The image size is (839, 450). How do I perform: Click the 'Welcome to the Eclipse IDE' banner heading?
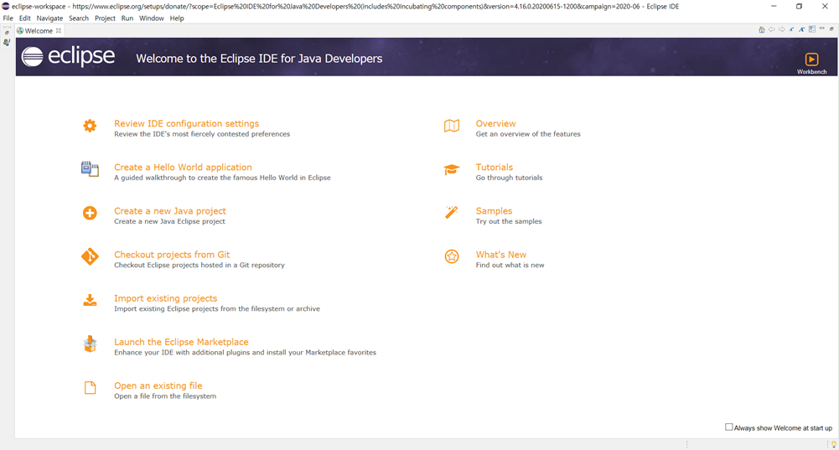(259, 59)
